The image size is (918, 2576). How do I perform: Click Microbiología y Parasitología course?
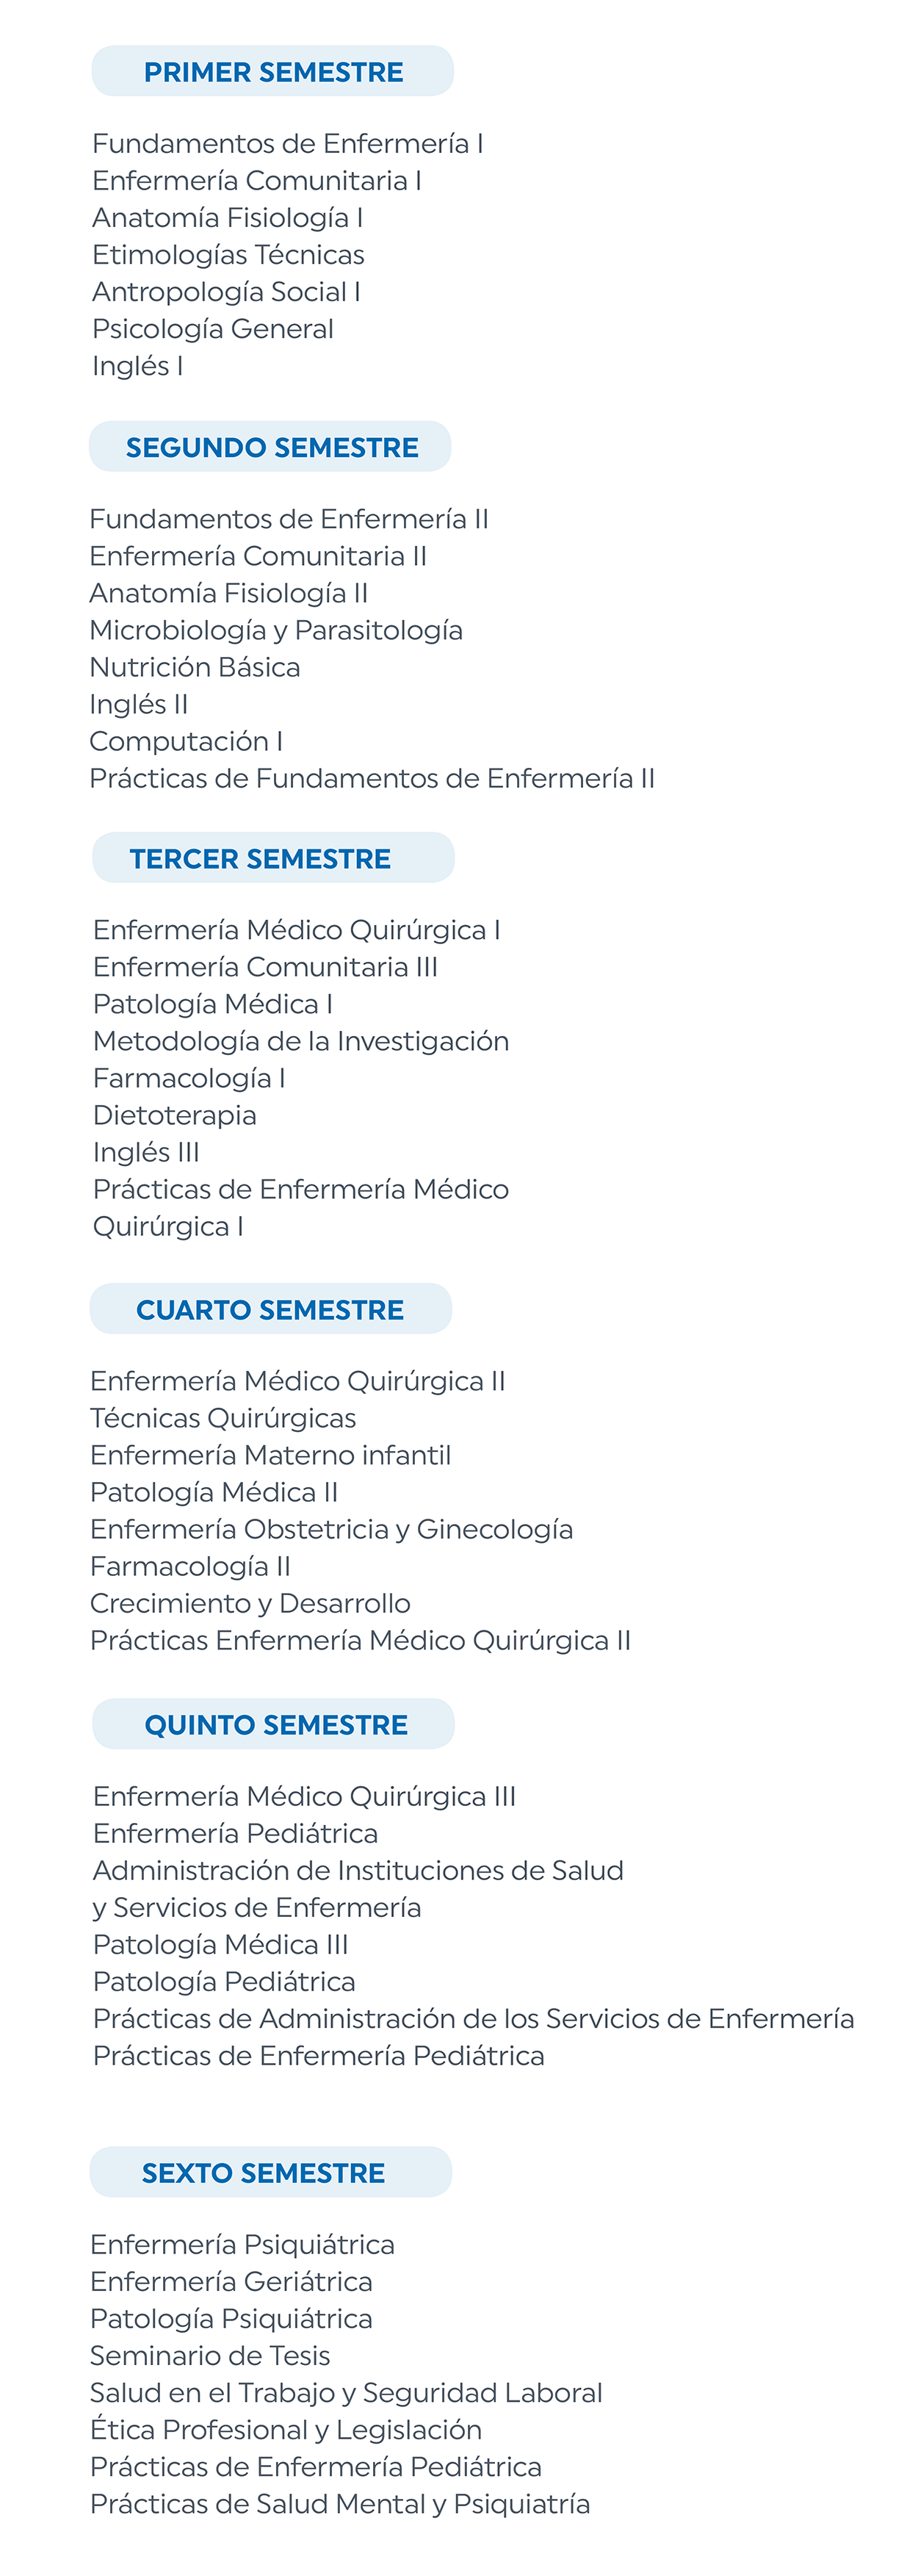tap(276, 631)
